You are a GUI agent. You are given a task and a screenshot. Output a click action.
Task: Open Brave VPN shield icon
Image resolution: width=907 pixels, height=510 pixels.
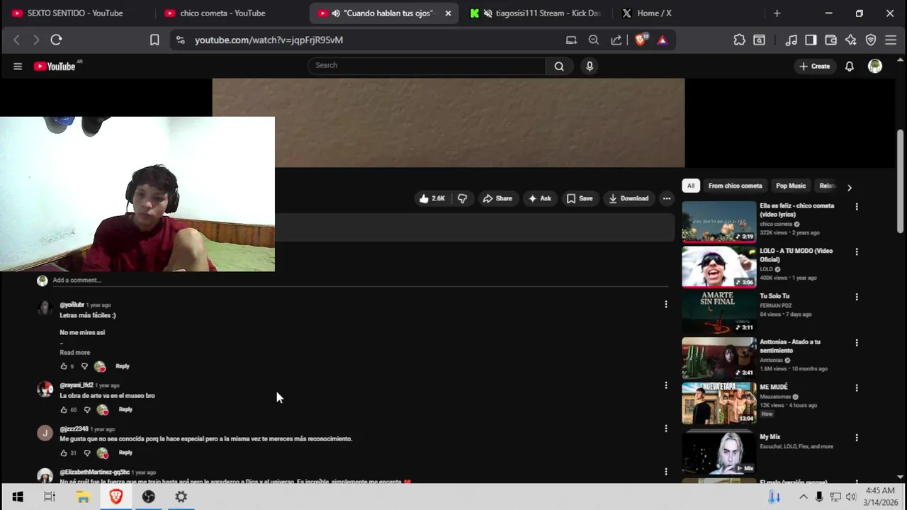[871, 40]
